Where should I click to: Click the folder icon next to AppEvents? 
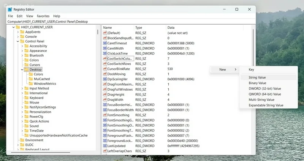[22, 32]
